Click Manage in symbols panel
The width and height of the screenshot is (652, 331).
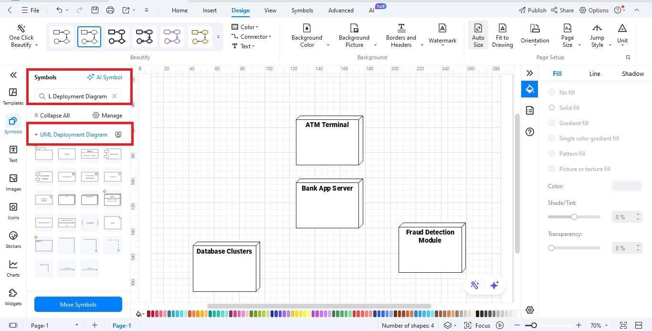(x=107, y=115)
